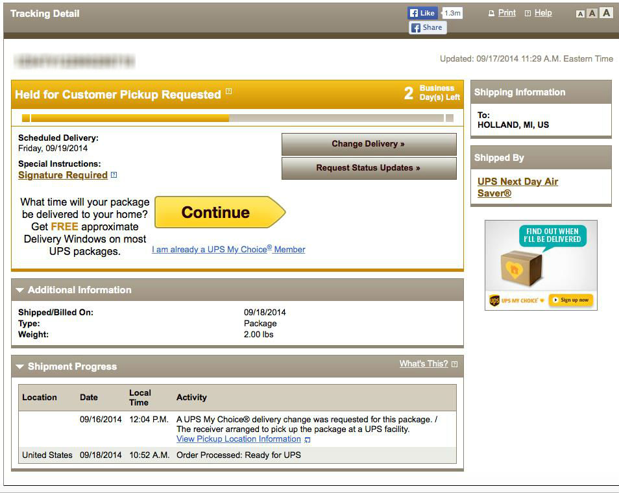Click help icon next to Held for Customer Pickup
Screen dimensions: 619x493
click(228, 91)
